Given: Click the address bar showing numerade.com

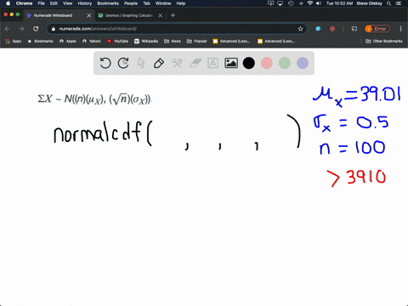Looking at the screenshot, I should click(177, 29).
